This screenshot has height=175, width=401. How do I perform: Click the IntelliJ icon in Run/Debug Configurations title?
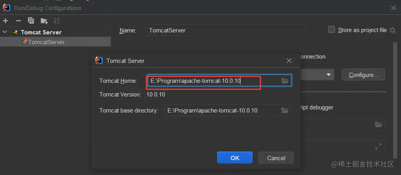[x=6, y=8]
